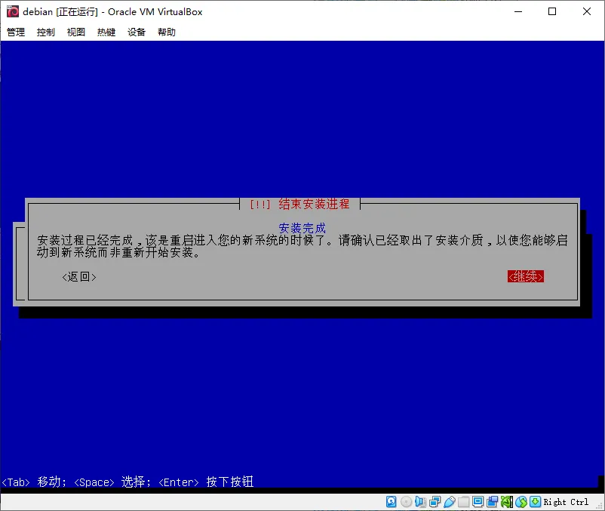Screen dimensions: 605x511
Task: Click the <Enter> 按下按钮 hint text
Action: [x=206, y=482]
